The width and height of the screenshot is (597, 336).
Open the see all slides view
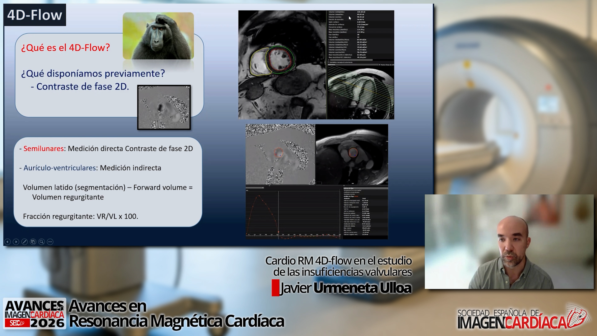point(33,242)
